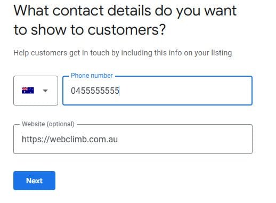Screen dimensions: 276x203
Task: Click blank space after the phone digits
Action: (185, 91)
